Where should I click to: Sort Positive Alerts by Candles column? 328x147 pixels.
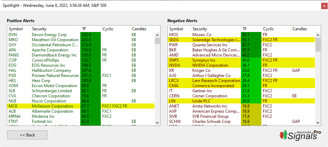[141, 29]
